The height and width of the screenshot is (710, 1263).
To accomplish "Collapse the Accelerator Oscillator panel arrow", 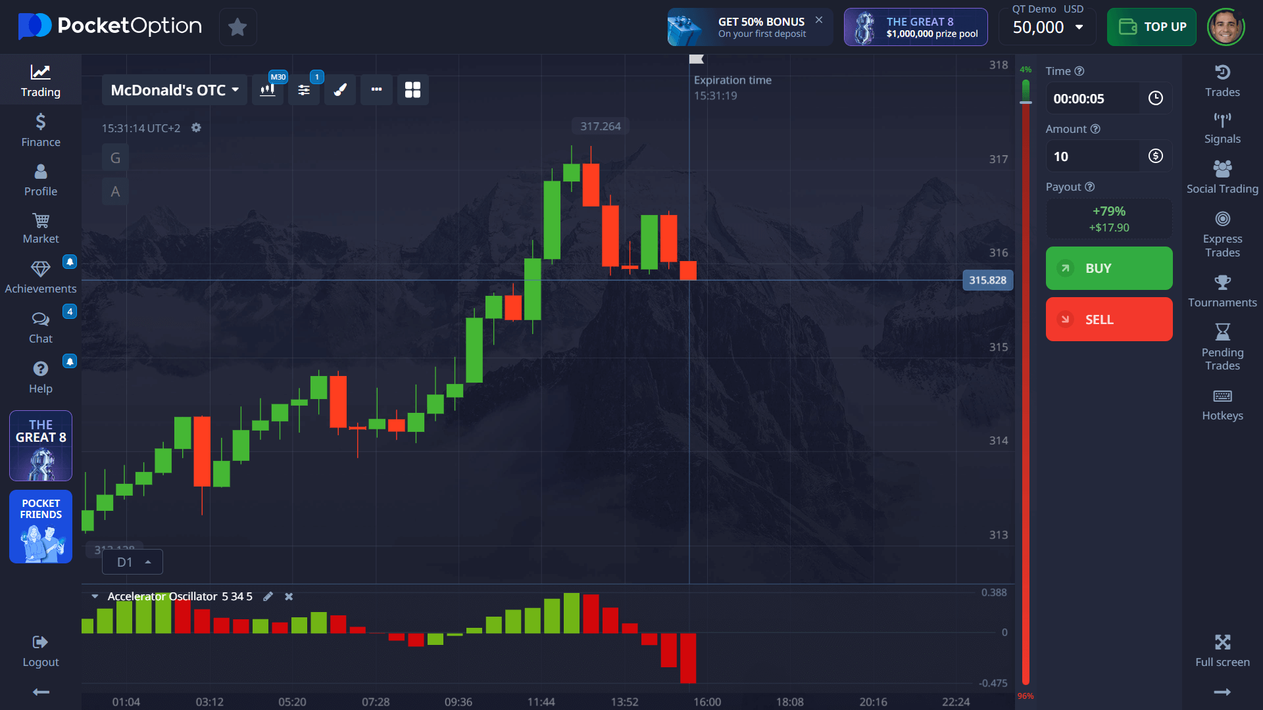I will tap(95, 596).
